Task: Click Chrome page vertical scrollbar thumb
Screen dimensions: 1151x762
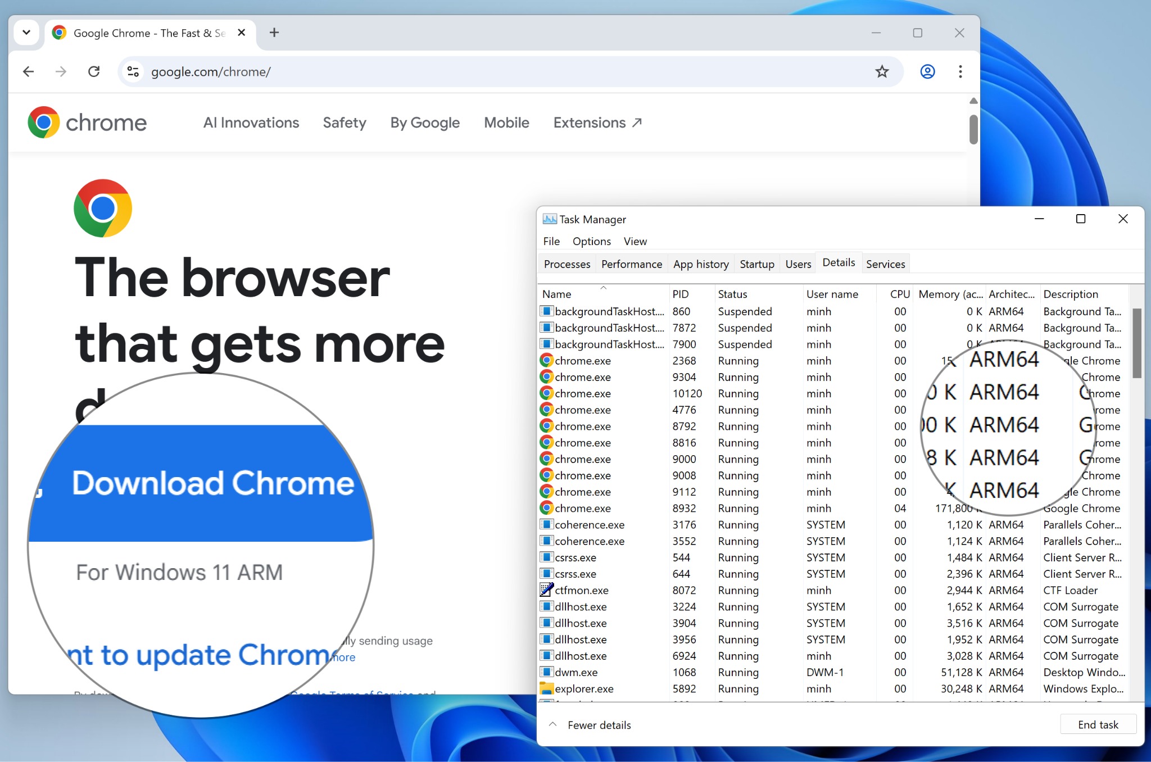Action: pos(973,129)
